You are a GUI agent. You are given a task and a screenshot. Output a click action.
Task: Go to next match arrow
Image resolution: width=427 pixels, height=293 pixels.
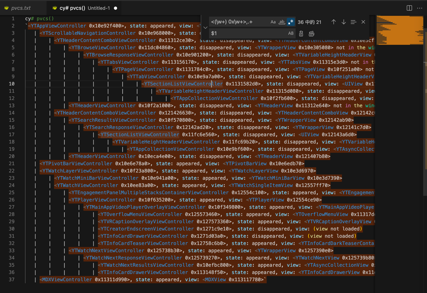point(344,22)
